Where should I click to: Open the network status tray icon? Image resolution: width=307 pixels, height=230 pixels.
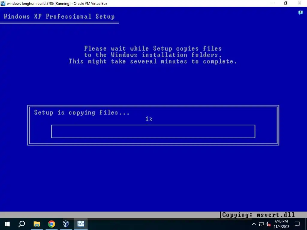click(261, 224)
